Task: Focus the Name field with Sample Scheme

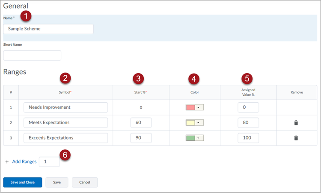Action: tap(48, 29)
